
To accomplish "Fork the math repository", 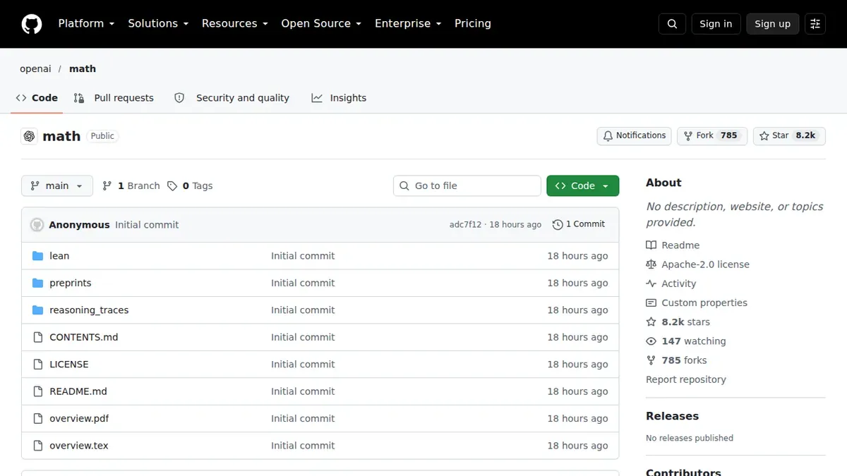I will (711, 136).
